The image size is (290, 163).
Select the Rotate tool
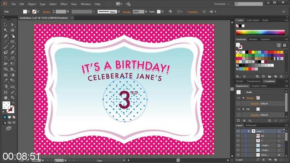coord(5,58)
